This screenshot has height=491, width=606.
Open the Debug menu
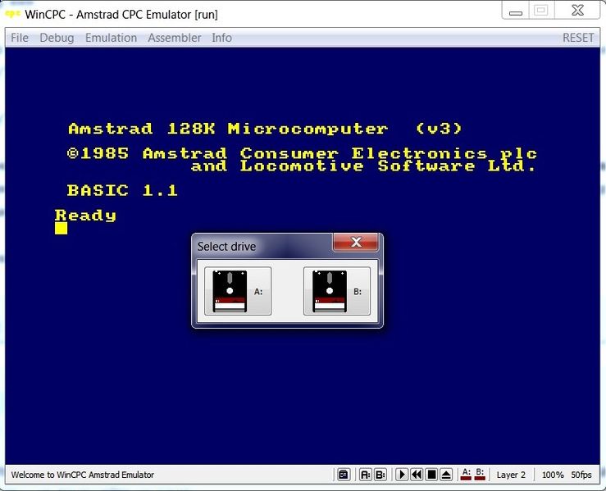[x=57, y=38]
